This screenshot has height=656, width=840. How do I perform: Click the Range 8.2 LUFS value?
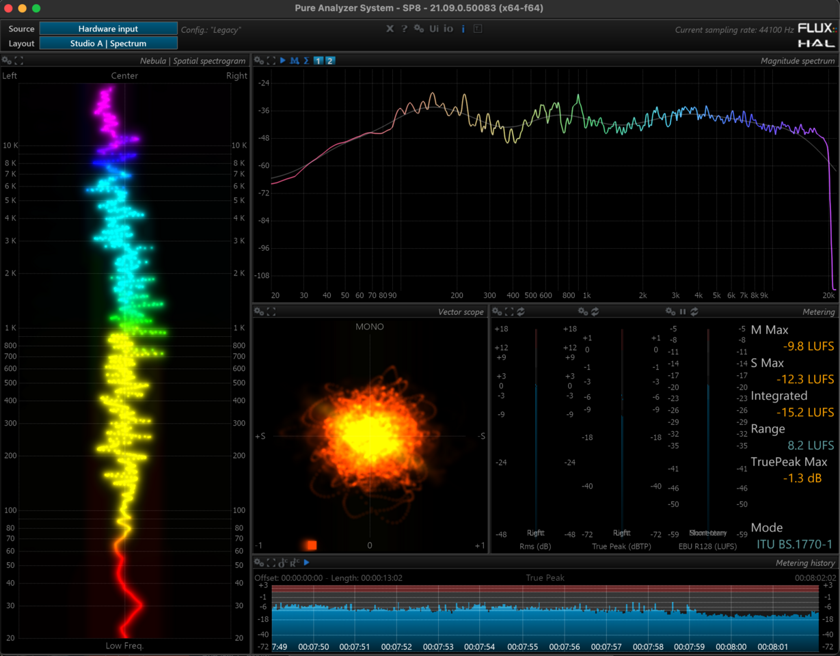tap(811, 446)
